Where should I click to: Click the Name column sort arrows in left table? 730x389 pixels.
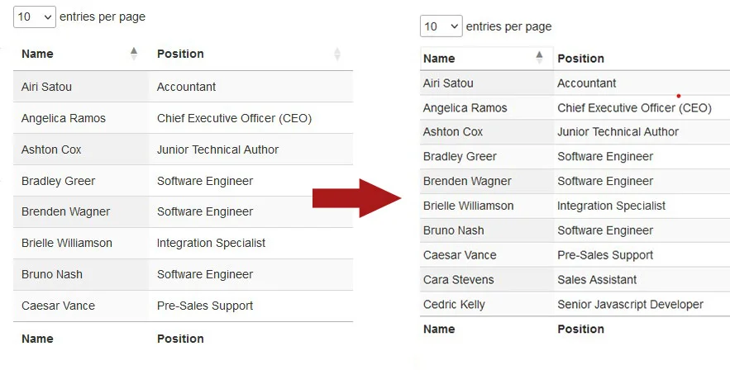point(134,54)
